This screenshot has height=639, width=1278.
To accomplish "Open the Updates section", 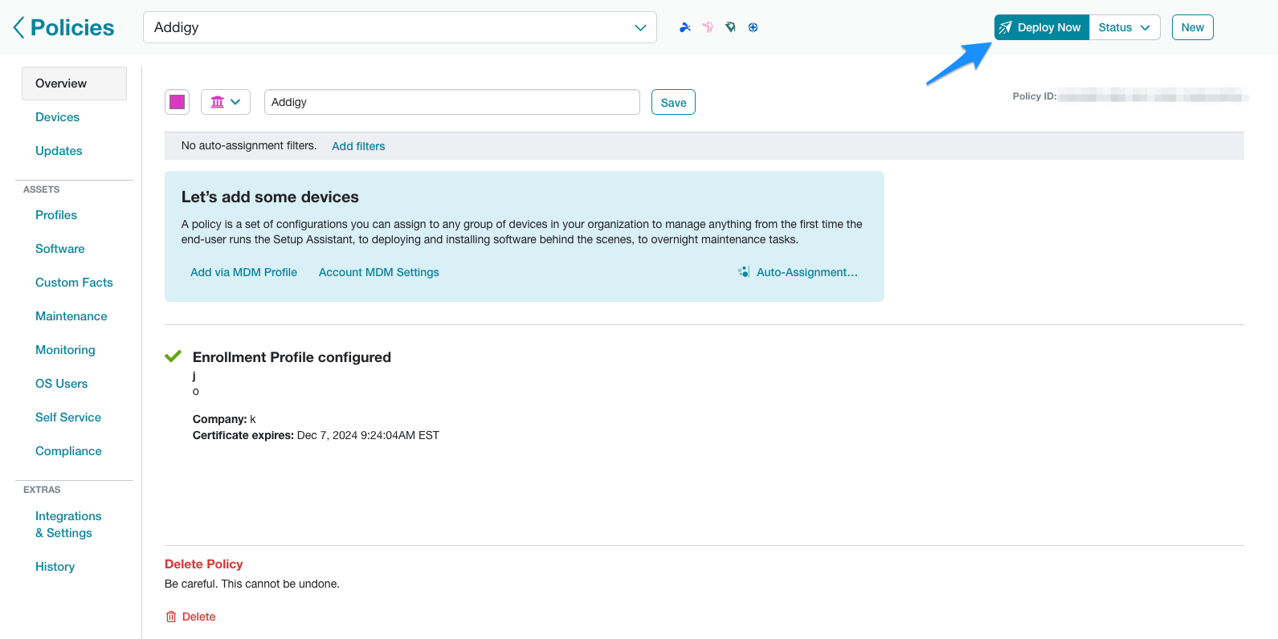I will pos(59,151).
